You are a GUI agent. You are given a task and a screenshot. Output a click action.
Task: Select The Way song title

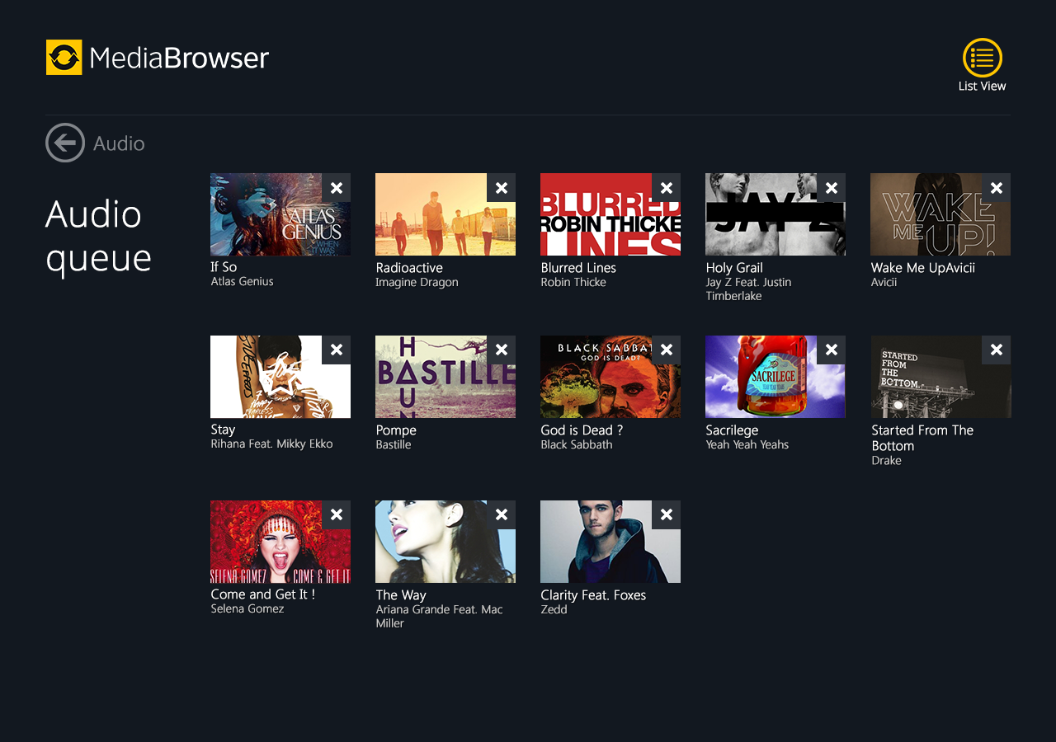tap(401, 595)
